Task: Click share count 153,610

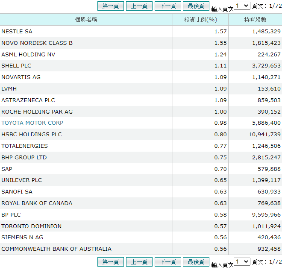Action: (x=269, y=89)
